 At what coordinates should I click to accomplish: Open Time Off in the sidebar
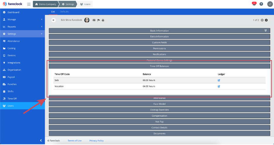click(x=22, y=99)
